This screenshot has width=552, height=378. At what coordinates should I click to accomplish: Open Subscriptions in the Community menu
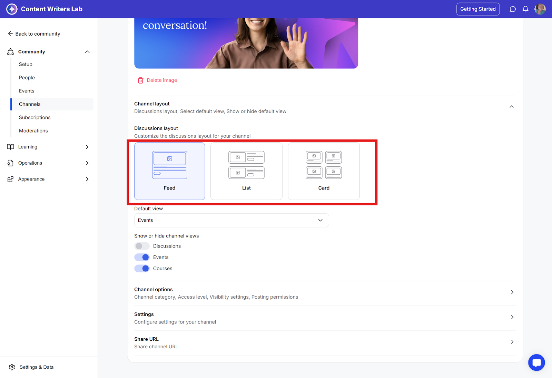tap(35, 118)
